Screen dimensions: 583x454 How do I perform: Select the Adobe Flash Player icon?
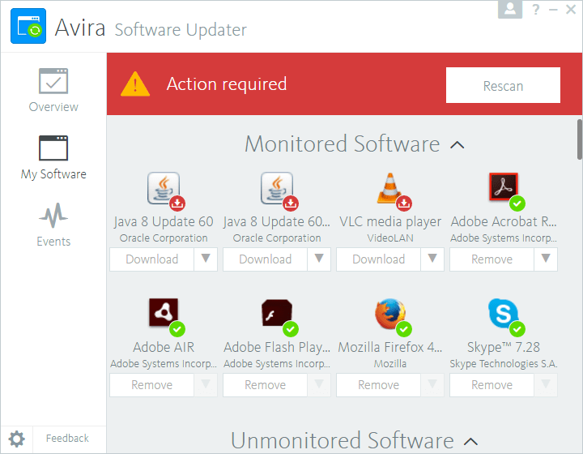pos(277,313)
